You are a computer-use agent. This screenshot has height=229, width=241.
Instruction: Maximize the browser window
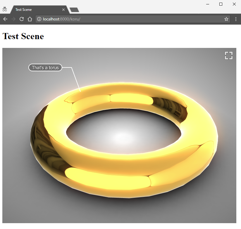tap(221, 4)
